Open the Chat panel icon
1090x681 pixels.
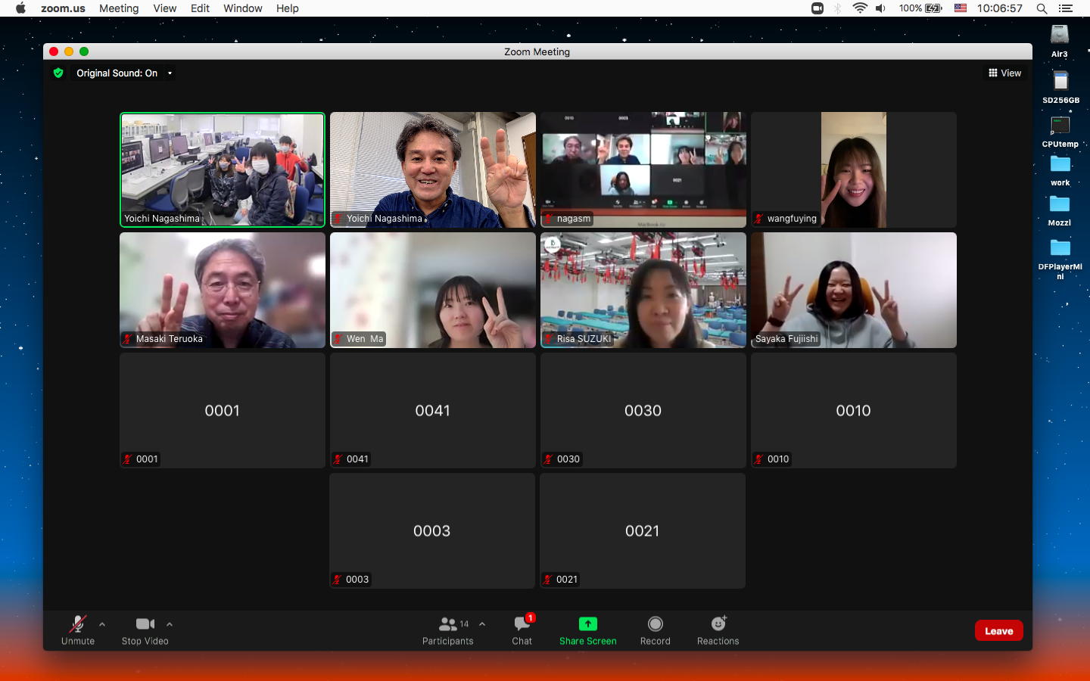coord(522,623)
